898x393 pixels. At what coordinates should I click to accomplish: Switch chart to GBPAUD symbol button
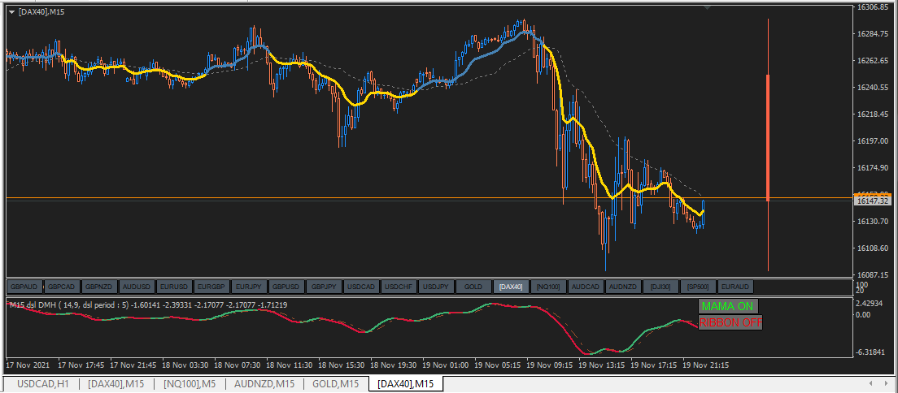24,287
